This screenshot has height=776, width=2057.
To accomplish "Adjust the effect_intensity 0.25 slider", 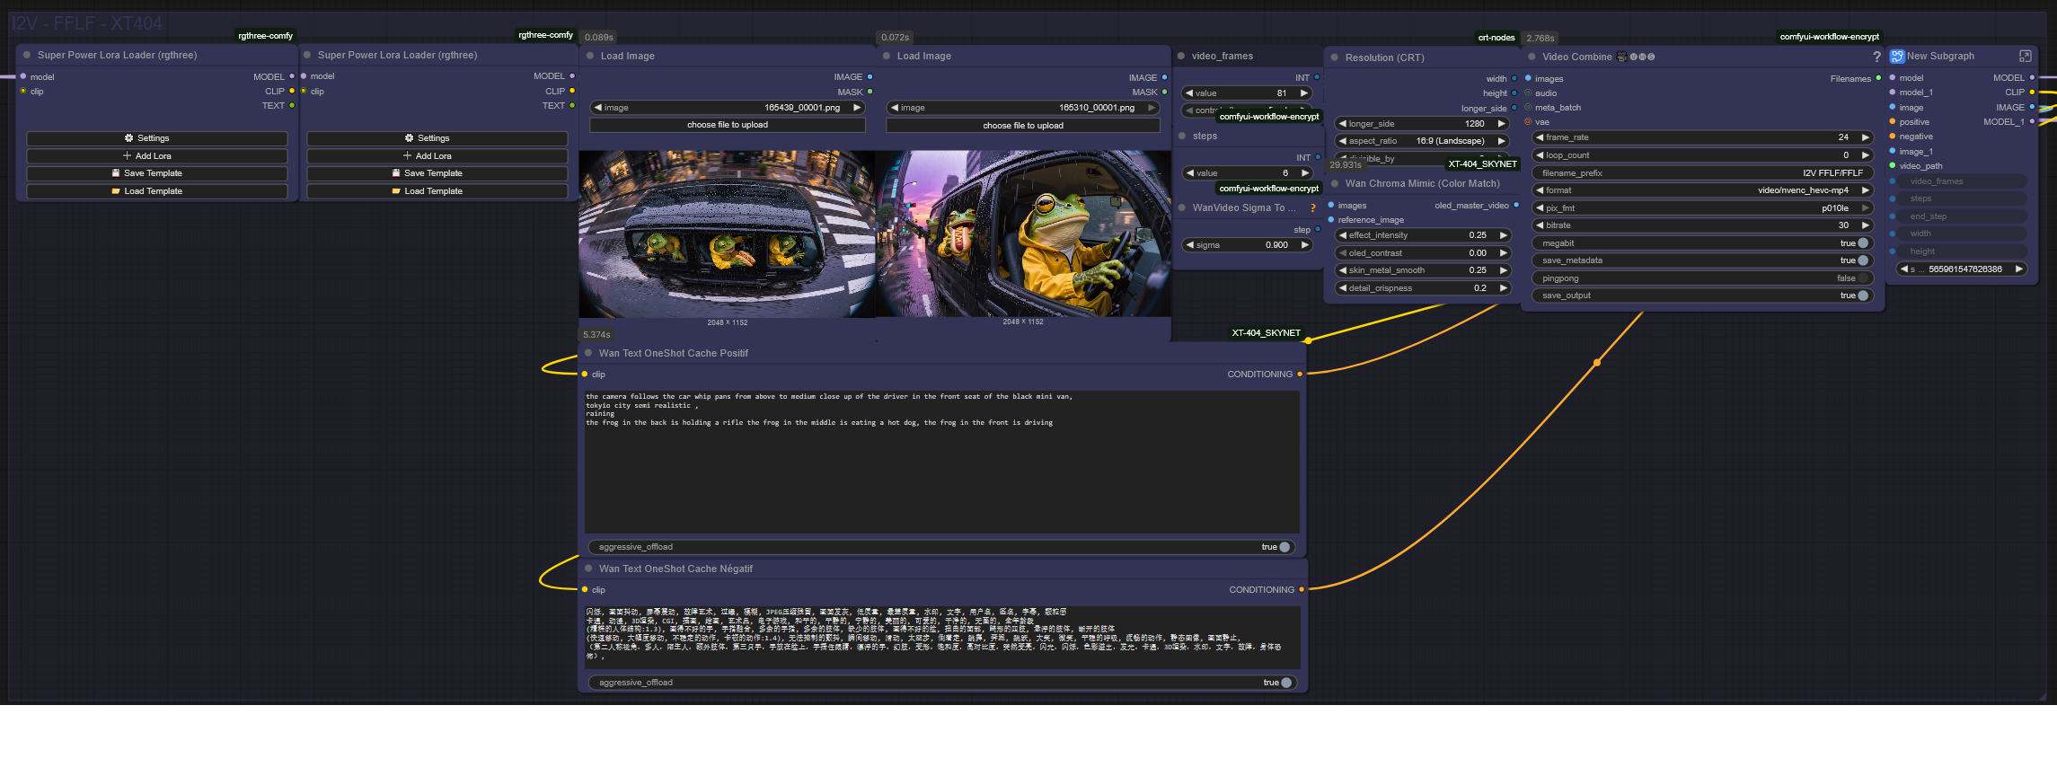I will coord(1421,235).
